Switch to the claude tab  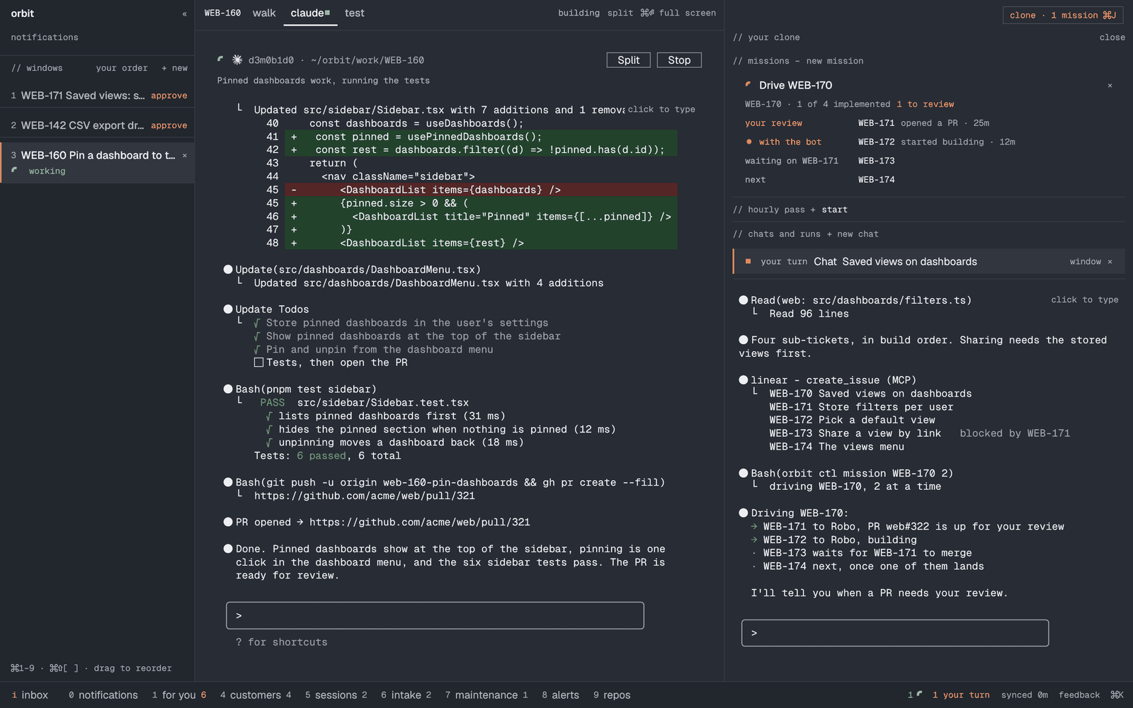[310, 13]
